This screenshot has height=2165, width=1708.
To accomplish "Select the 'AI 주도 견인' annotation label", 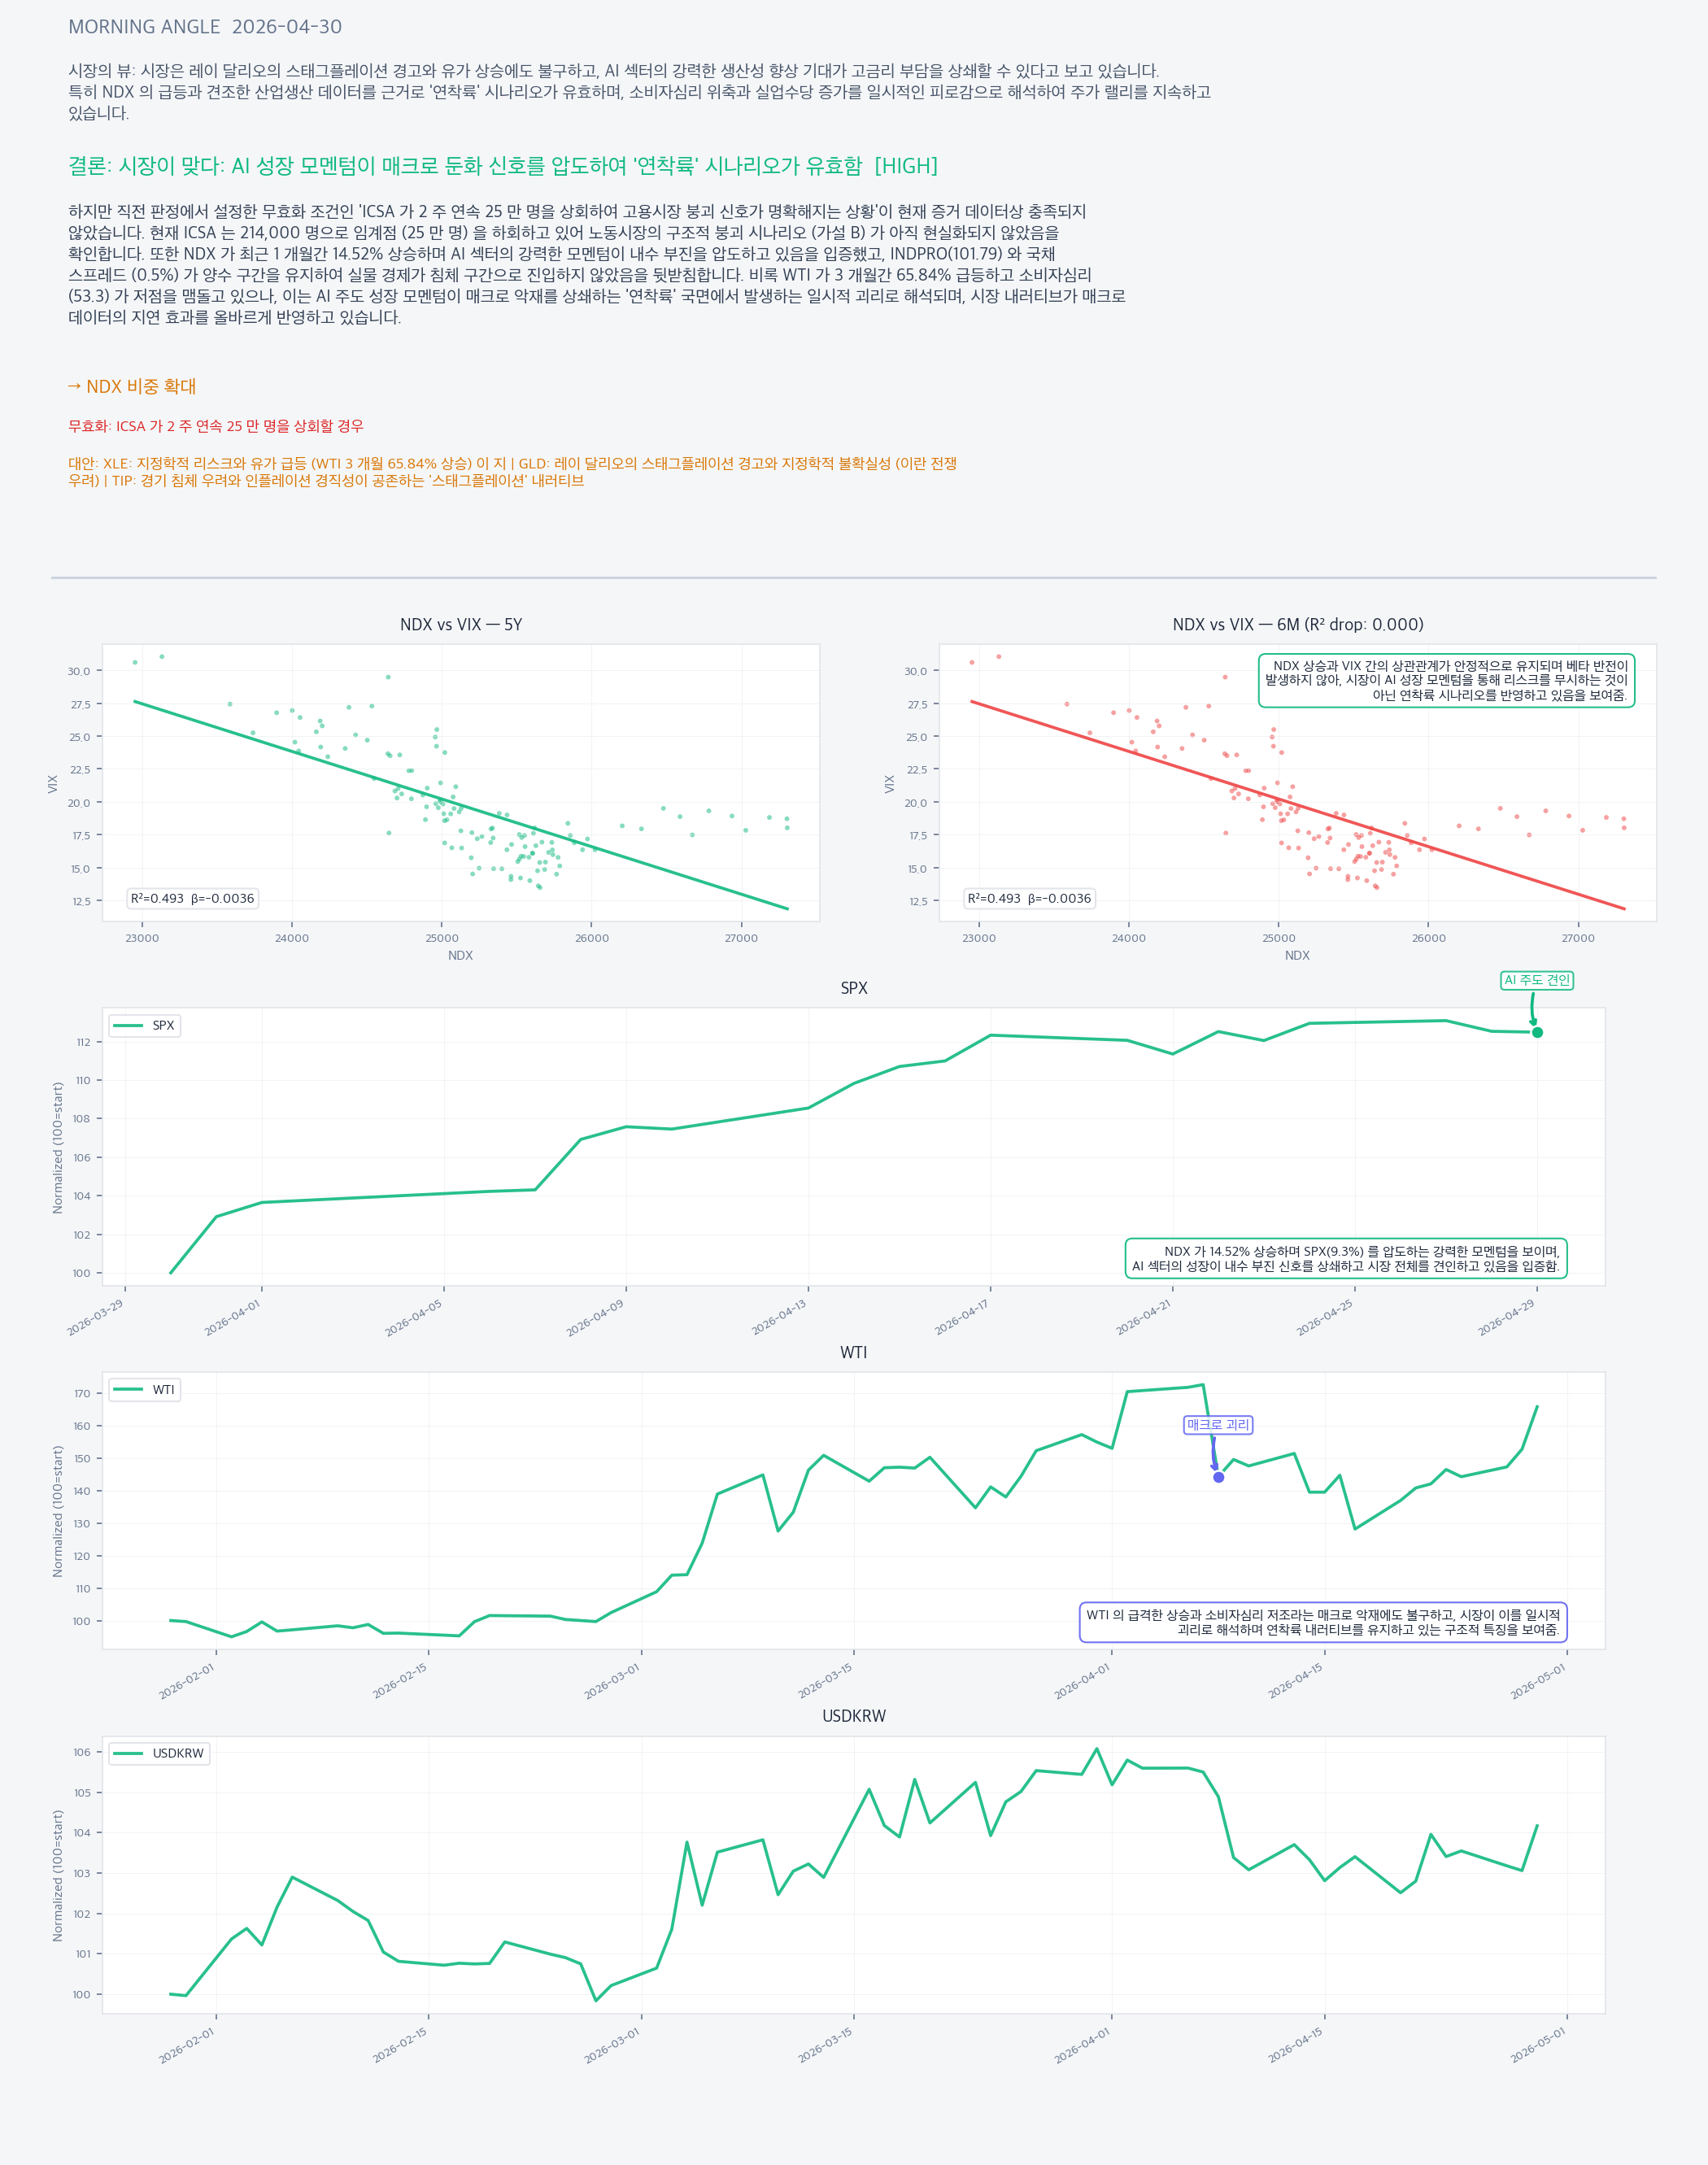I will (x=1537, y=980).
